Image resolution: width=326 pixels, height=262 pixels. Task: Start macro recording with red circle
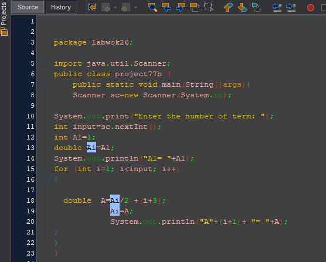(x=311, y=8)
